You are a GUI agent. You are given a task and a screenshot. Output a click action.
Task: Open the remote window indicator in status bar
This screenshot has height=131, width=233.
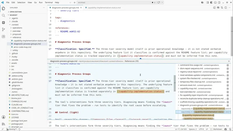2,129
